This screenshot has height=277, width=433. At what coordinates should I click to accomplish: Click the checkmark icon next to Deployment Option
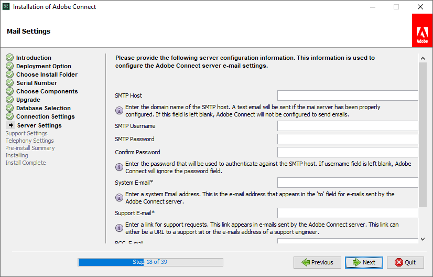9,66
